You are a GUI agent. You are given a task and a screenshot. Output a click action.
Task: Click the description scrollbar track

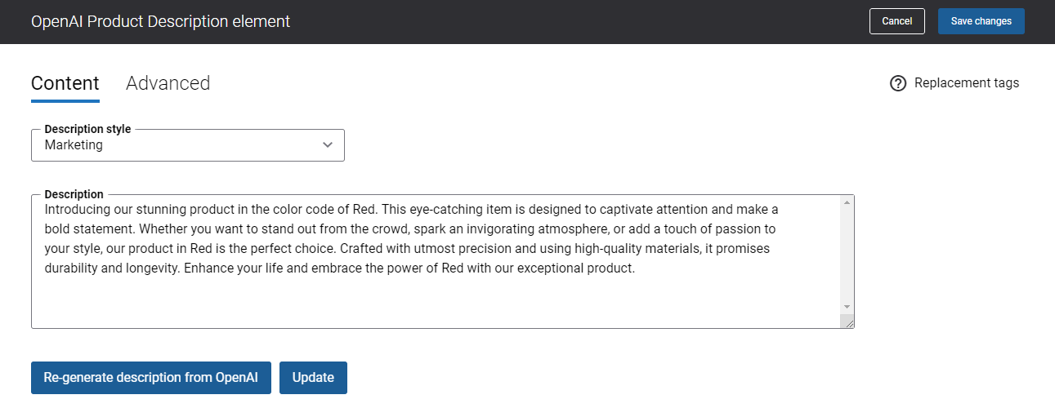pyautogui.click(x=847, y=255)
